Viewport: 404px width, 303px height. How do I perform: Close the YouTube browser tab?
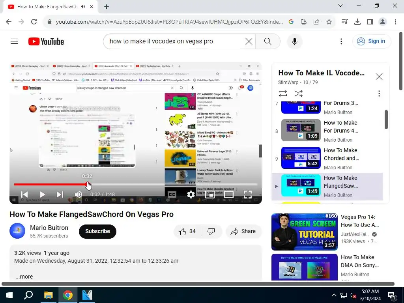coord(92,7)
